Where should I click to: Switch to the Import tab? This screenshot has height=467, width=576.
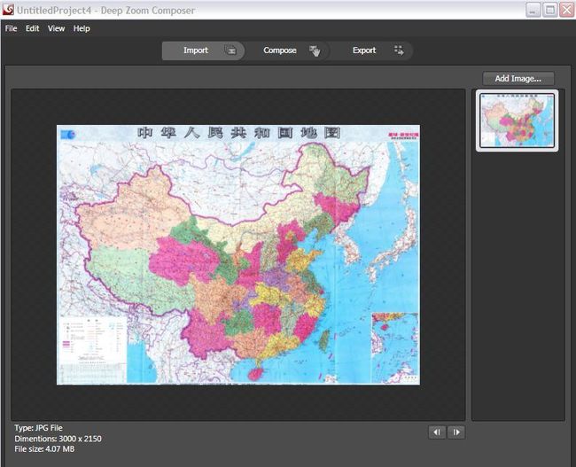point(203,51)
